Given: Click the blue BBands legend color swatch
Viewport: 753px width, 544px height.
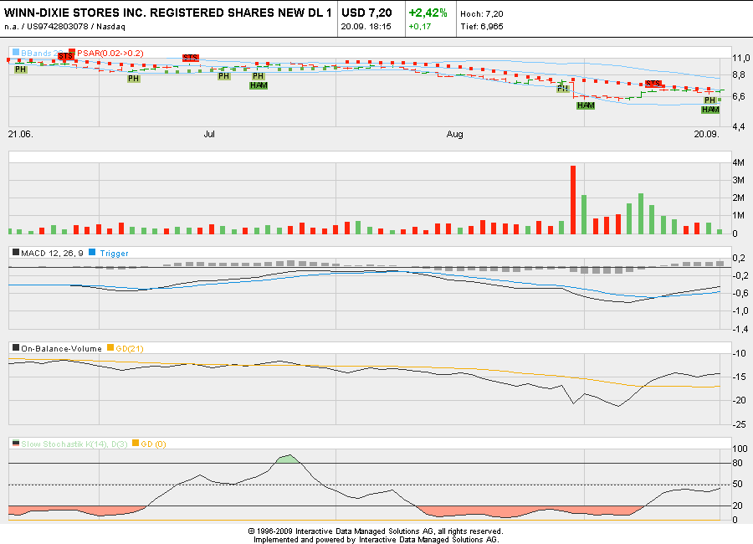Looking at the screenshot, I should coord(16,52).
